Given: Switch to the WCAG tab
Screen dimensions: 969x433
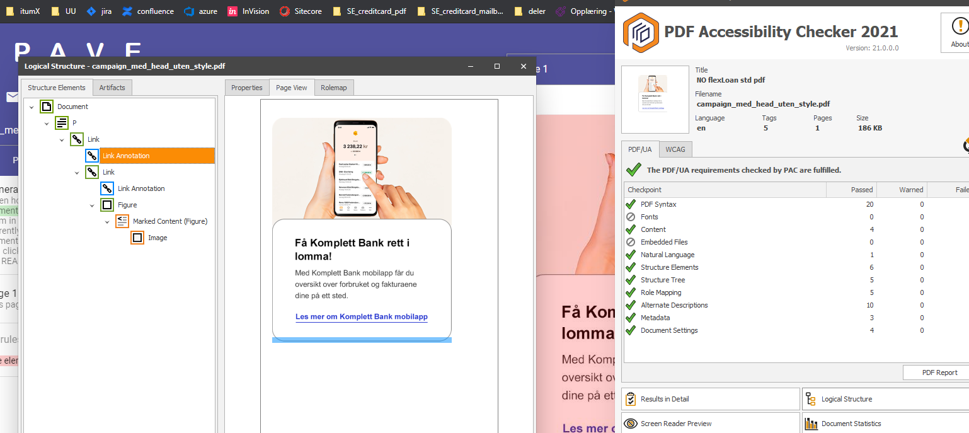Looking at the screenshot, I should click(x=675, y=149).
